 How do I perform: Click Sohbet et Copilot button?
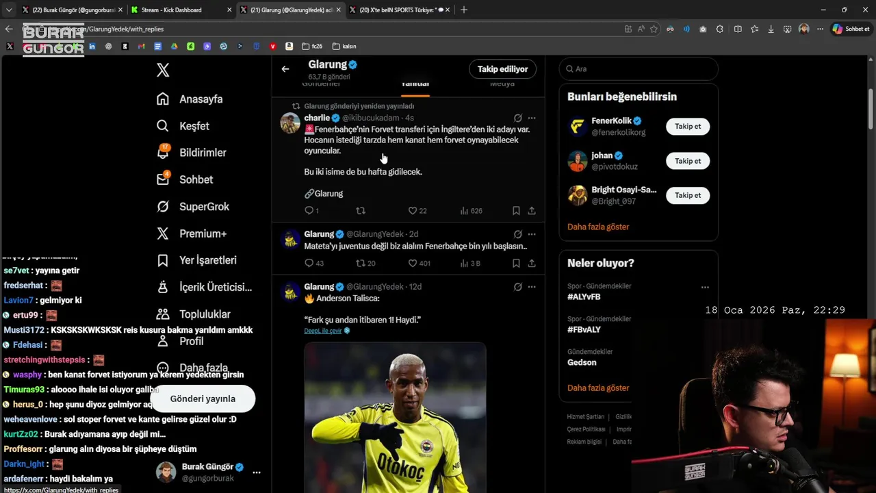click(x=851, y=29)
